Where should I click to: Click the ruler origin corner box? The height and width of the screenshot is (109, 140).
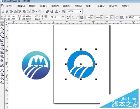6,23
